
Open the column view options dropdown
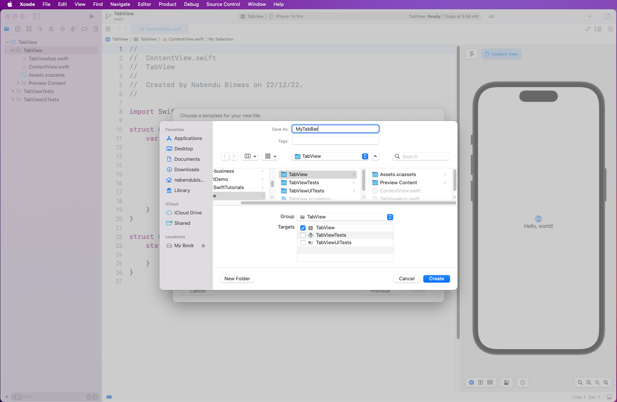click(250, 156)
